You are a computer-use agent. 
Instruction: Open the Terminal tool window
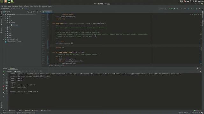point(35,111)
